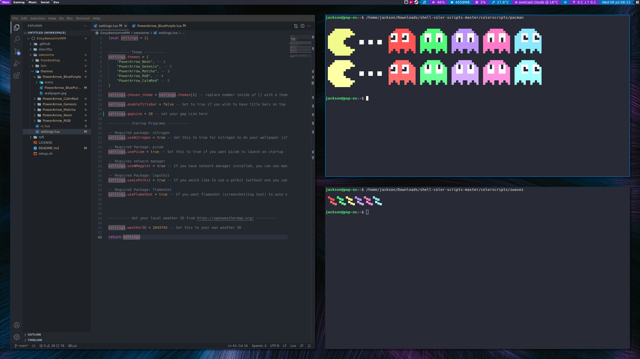Expand the OUTLINE section

[34, 335]
